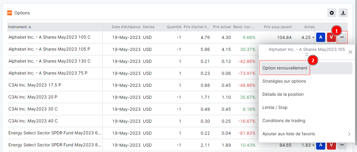Screen dimensions: 357x152
Task: Click the Date d'échéance column header
Action: click(x=126, y=27)
